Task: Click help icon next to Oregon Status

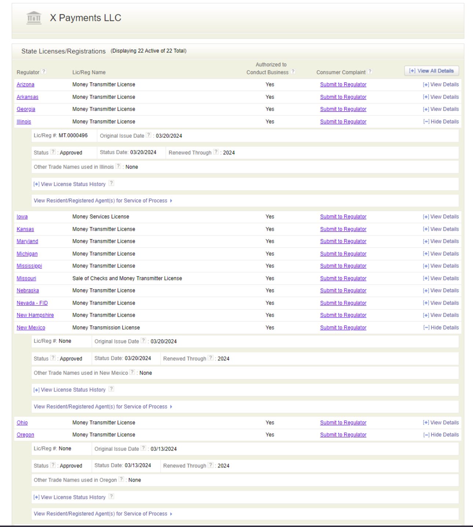Action: tap(53, 465)
